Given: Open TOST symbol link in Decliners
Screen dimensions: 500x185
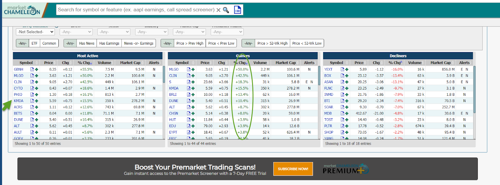Looking at the screenshot, I should pos(328,120).
